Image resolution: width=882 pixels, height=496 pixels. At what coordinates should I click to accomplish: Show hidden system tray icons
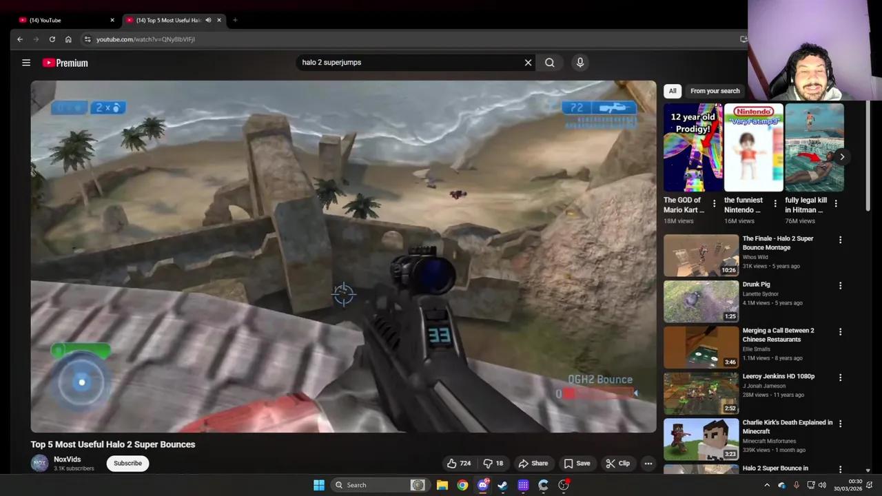(x=767, y=485)
